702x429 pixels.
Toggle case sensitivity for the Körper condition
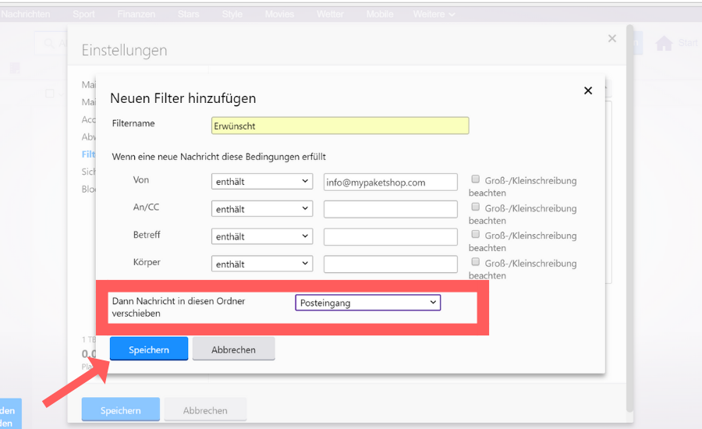(476, 263)
